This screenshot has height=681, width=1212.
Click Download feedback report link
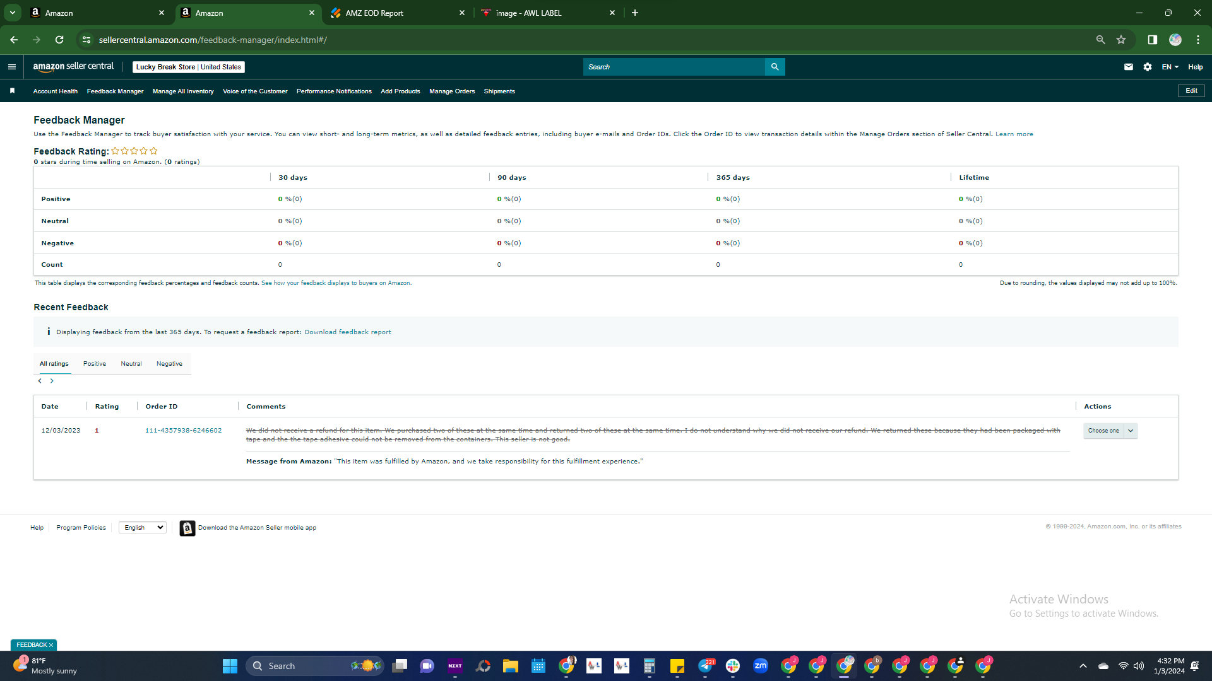348,332
